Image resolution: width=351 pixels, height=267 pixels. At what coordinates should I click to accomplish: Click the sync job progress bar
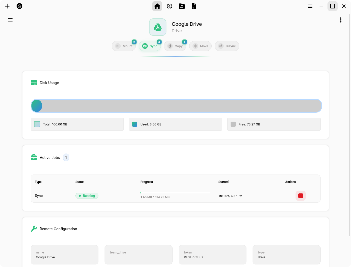pos(175,193)
